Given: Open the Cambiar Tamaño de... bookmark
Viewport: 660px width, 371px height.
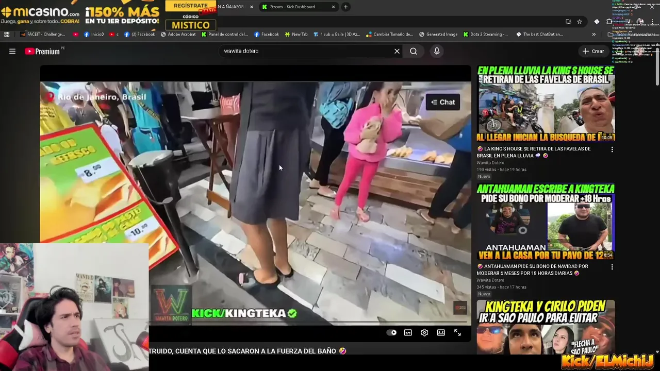Looking at the screenshot, I should pos(389,35).
